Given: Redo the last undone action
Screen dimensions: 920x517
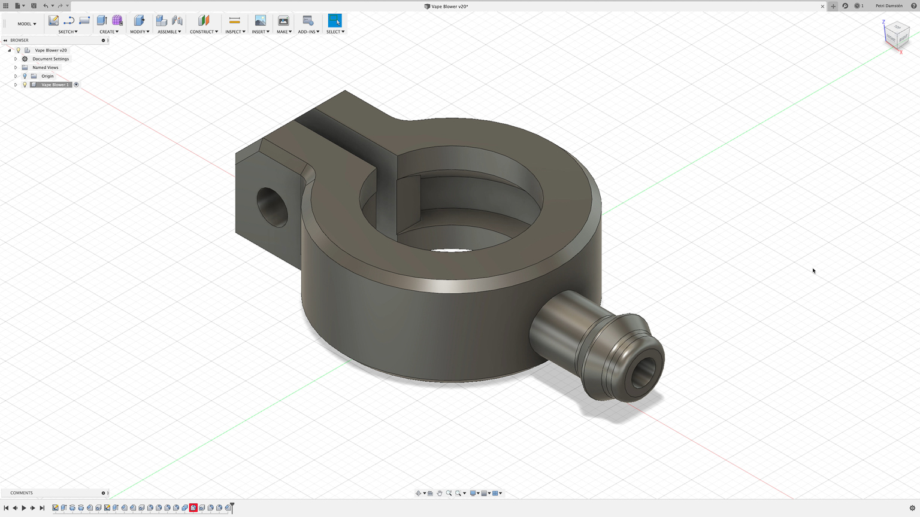Looking at the screenshot, I should click(60, 6).
